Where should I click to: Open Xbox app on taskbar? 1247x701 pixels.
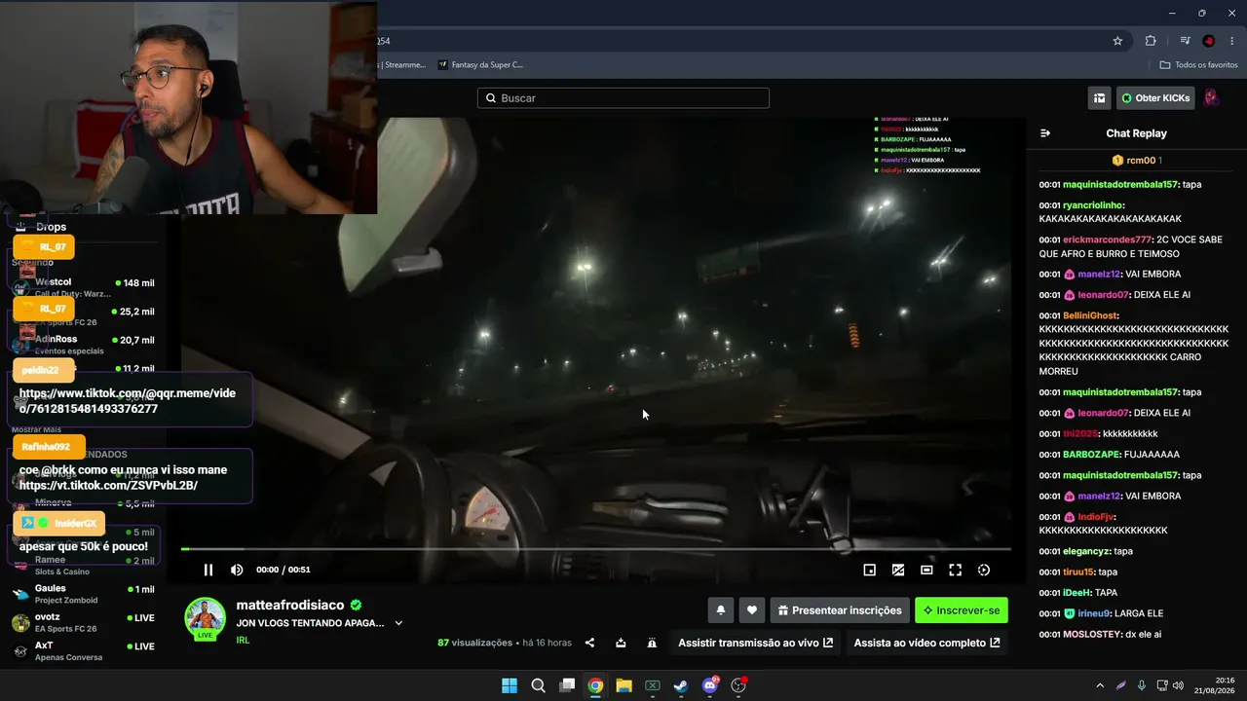coord(653,685)
